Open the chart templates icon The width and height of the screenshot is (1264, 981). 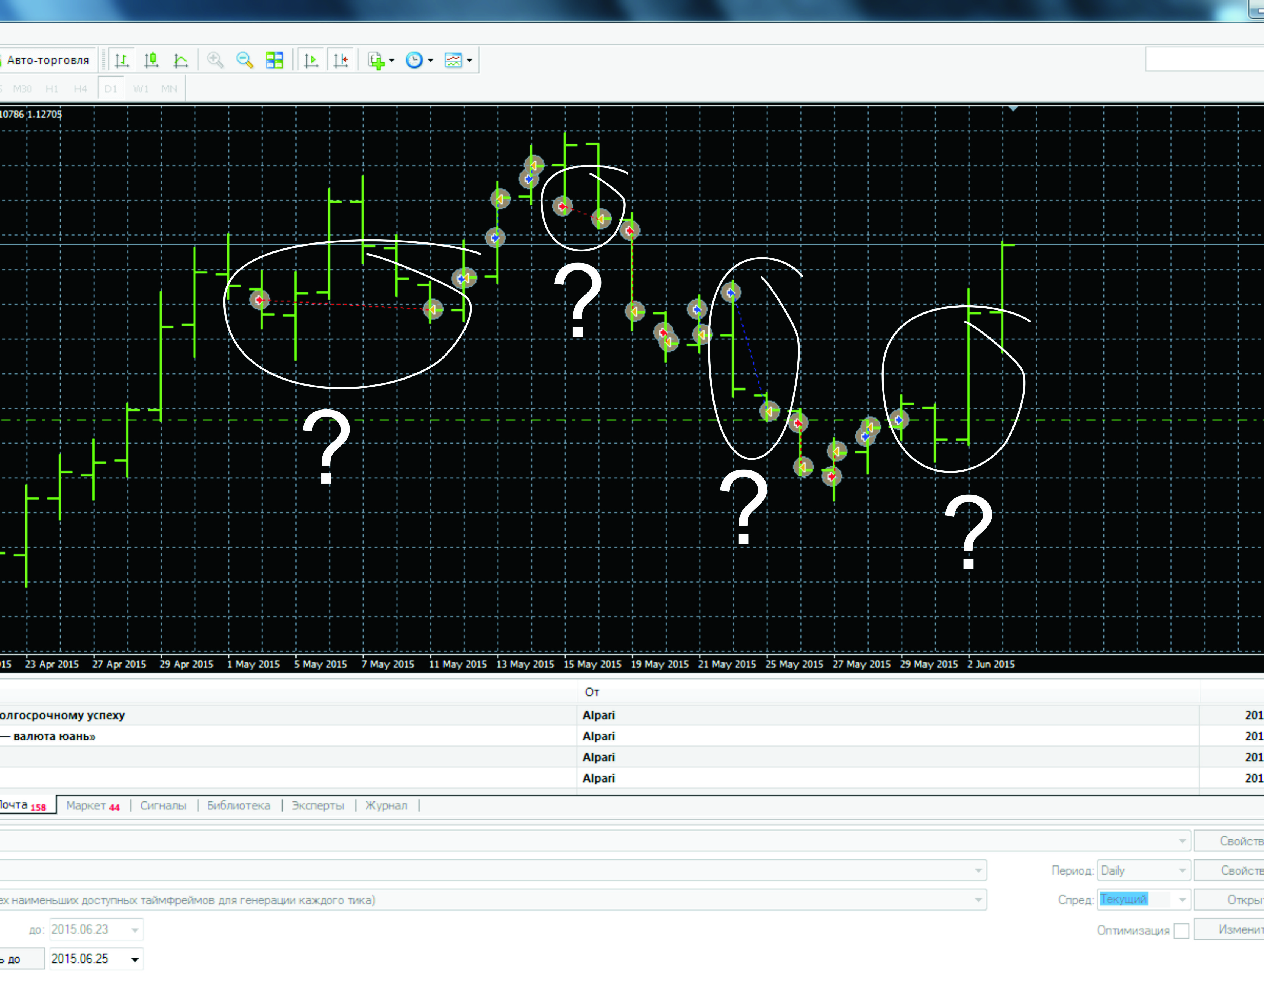coord(453,60)
